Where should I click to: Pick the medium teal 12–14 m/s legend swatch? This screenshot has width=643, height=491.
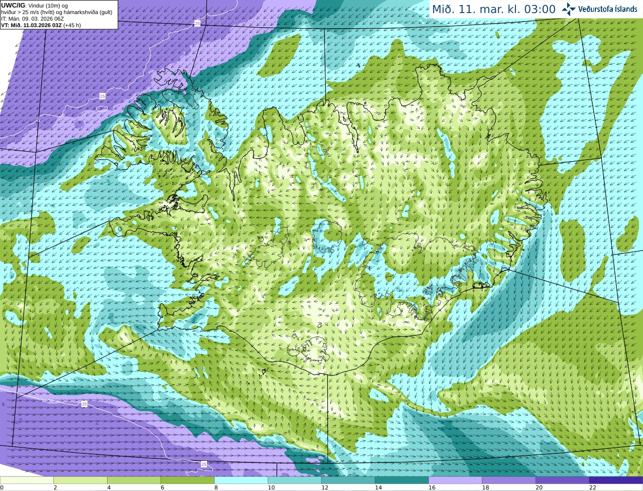coord(348,480)
